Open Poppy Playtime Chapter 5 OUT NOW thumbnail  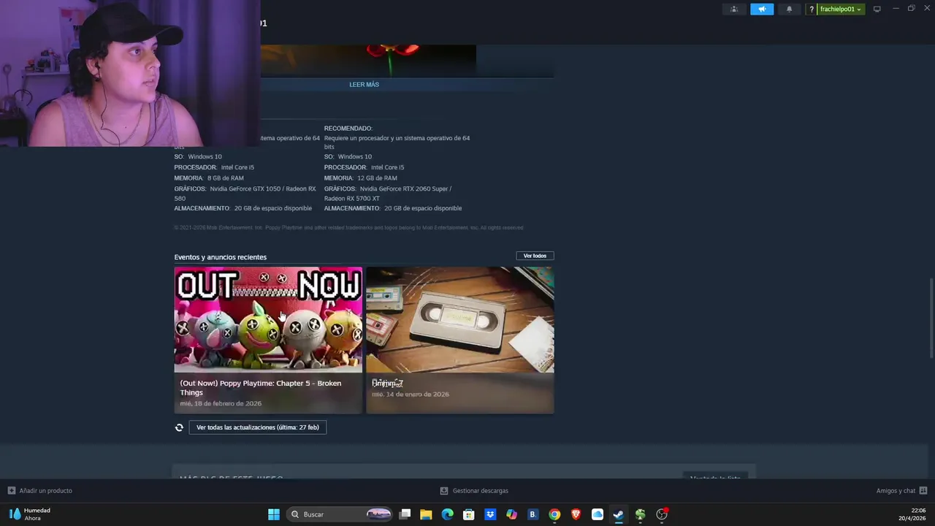tap(268, 319)
